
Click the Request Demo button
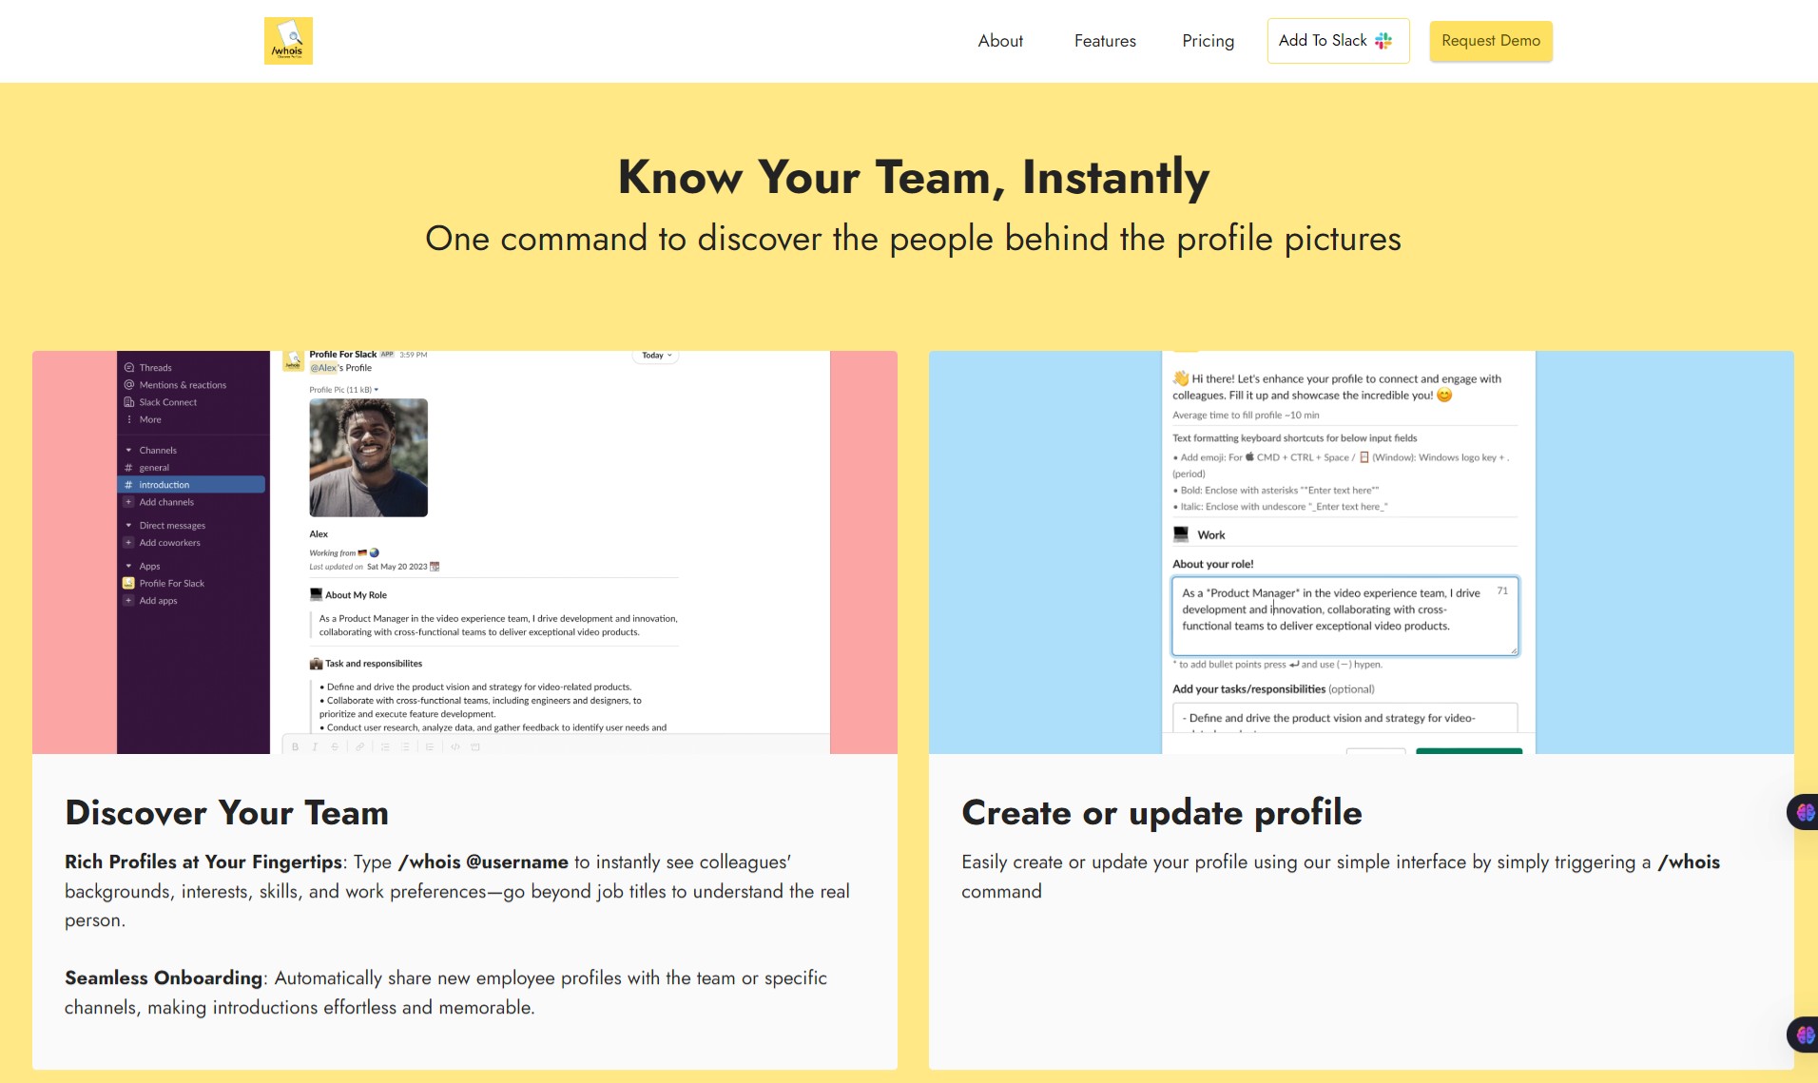[x=1490, y=41]
